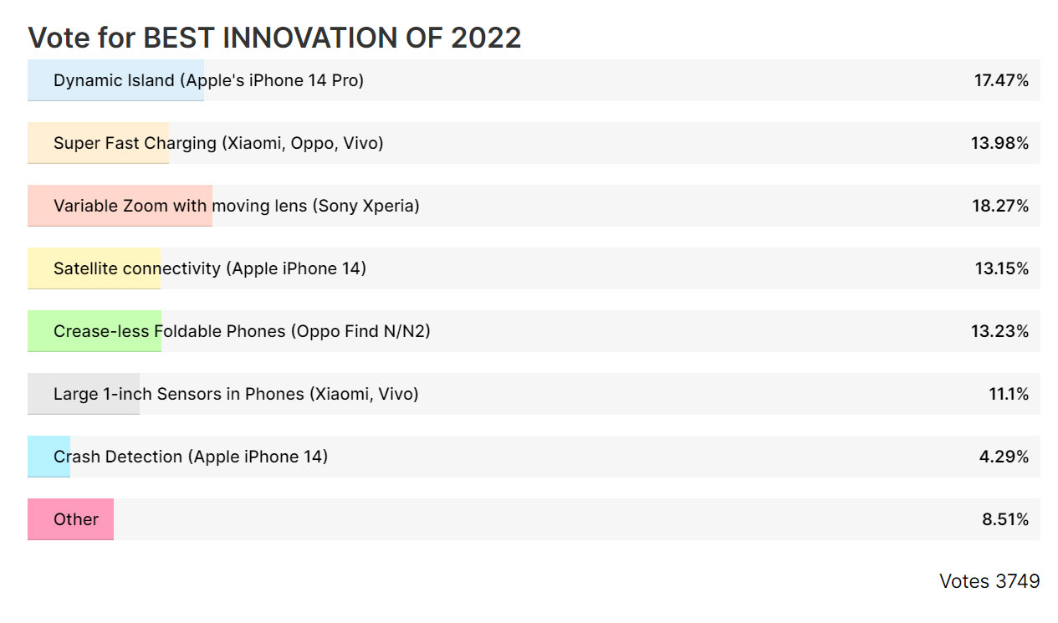Click the 11.1% Large Sensors value
This screenshot has width=1058, height=623.
1009,394
